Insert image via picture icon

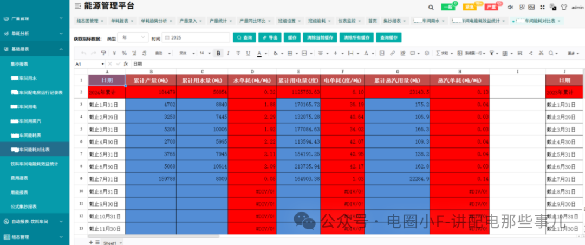click(382, 54)
